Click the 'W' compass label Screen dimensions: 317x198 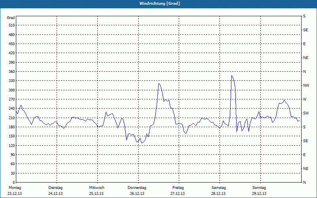pos(305,99)
